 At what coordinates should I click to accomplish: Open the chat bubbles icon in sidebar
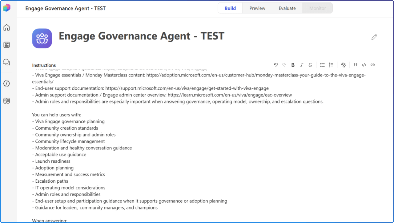(6, 62)
